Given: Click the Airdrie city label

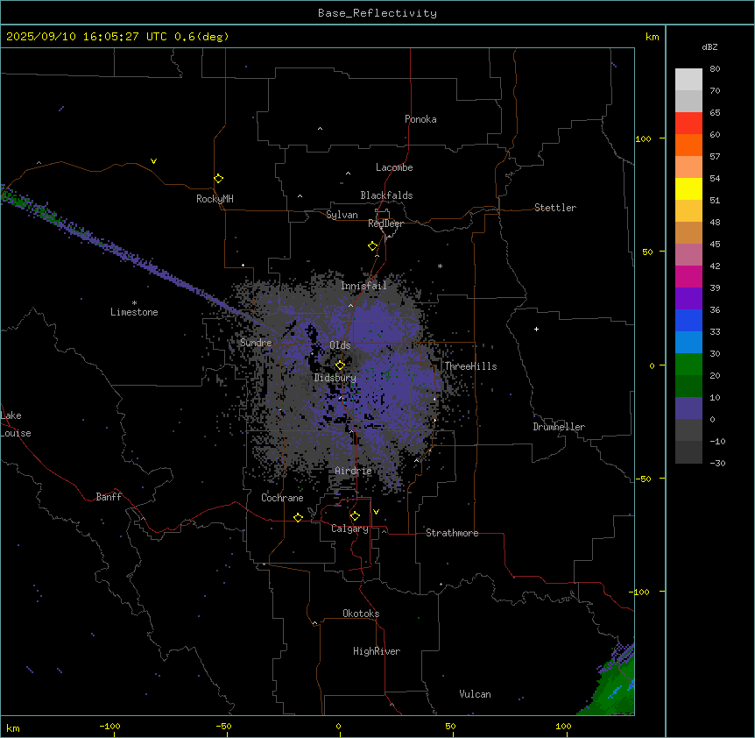Looking at the screenshot, I should (353, 471).
